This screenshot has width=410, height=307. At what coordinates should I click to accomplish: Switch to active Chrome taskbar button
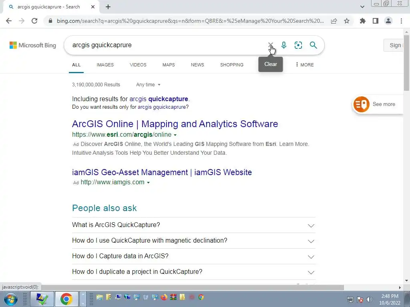[66, 299]
